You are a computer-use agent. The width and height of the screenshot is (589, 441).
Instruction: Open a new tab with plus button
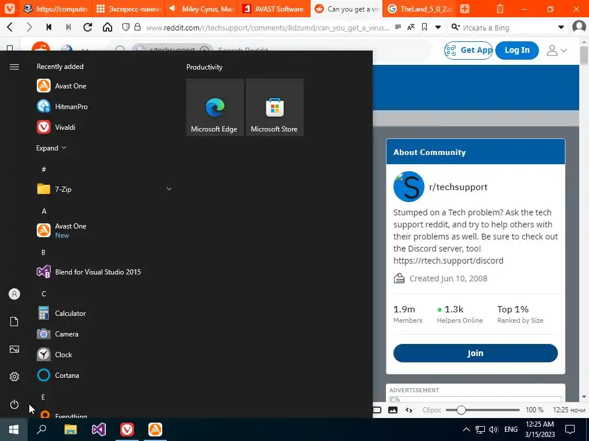pos(465,9)
